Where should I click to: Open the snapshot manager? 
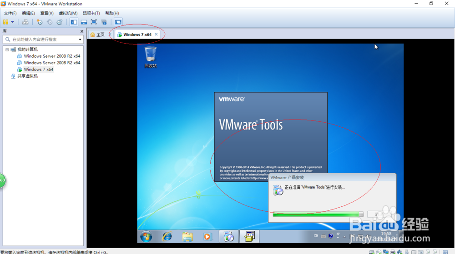click(x=60, y=22)
